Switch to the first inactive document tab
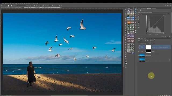Viewport: 172px width, 96px height. (x=12, y=7)
